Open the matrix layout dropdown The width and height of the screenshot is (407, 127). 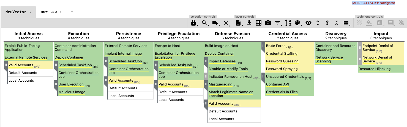click(x=346, y=23)
